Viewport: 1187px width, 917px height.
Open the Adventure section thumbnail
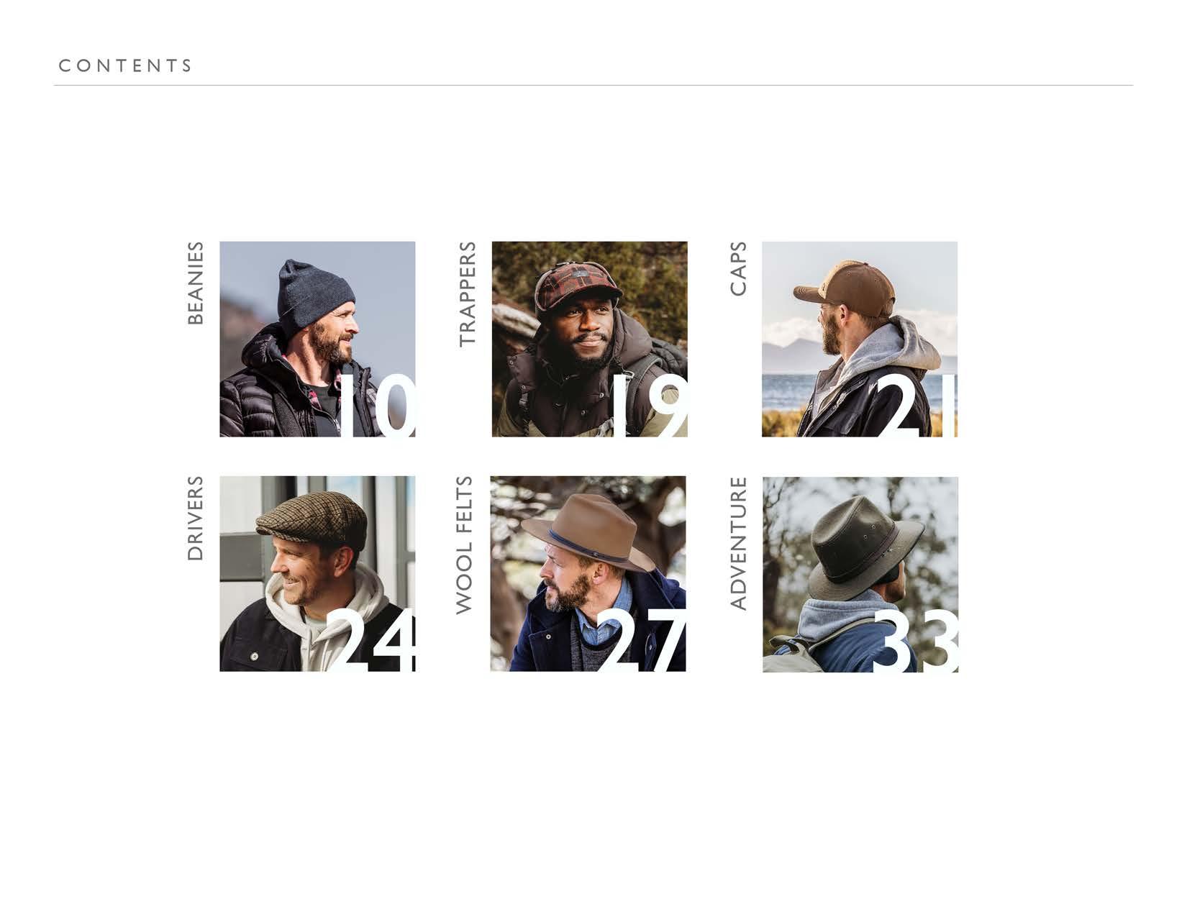(x=860, y=574)
